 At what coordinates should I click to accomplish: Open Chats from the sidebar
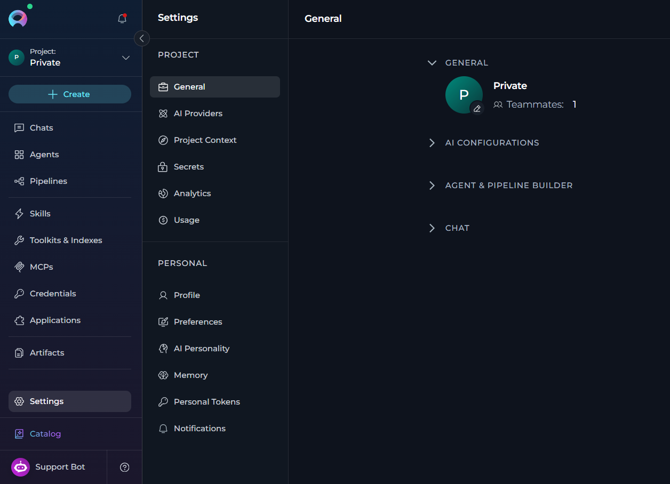click(x=42, y=128)
